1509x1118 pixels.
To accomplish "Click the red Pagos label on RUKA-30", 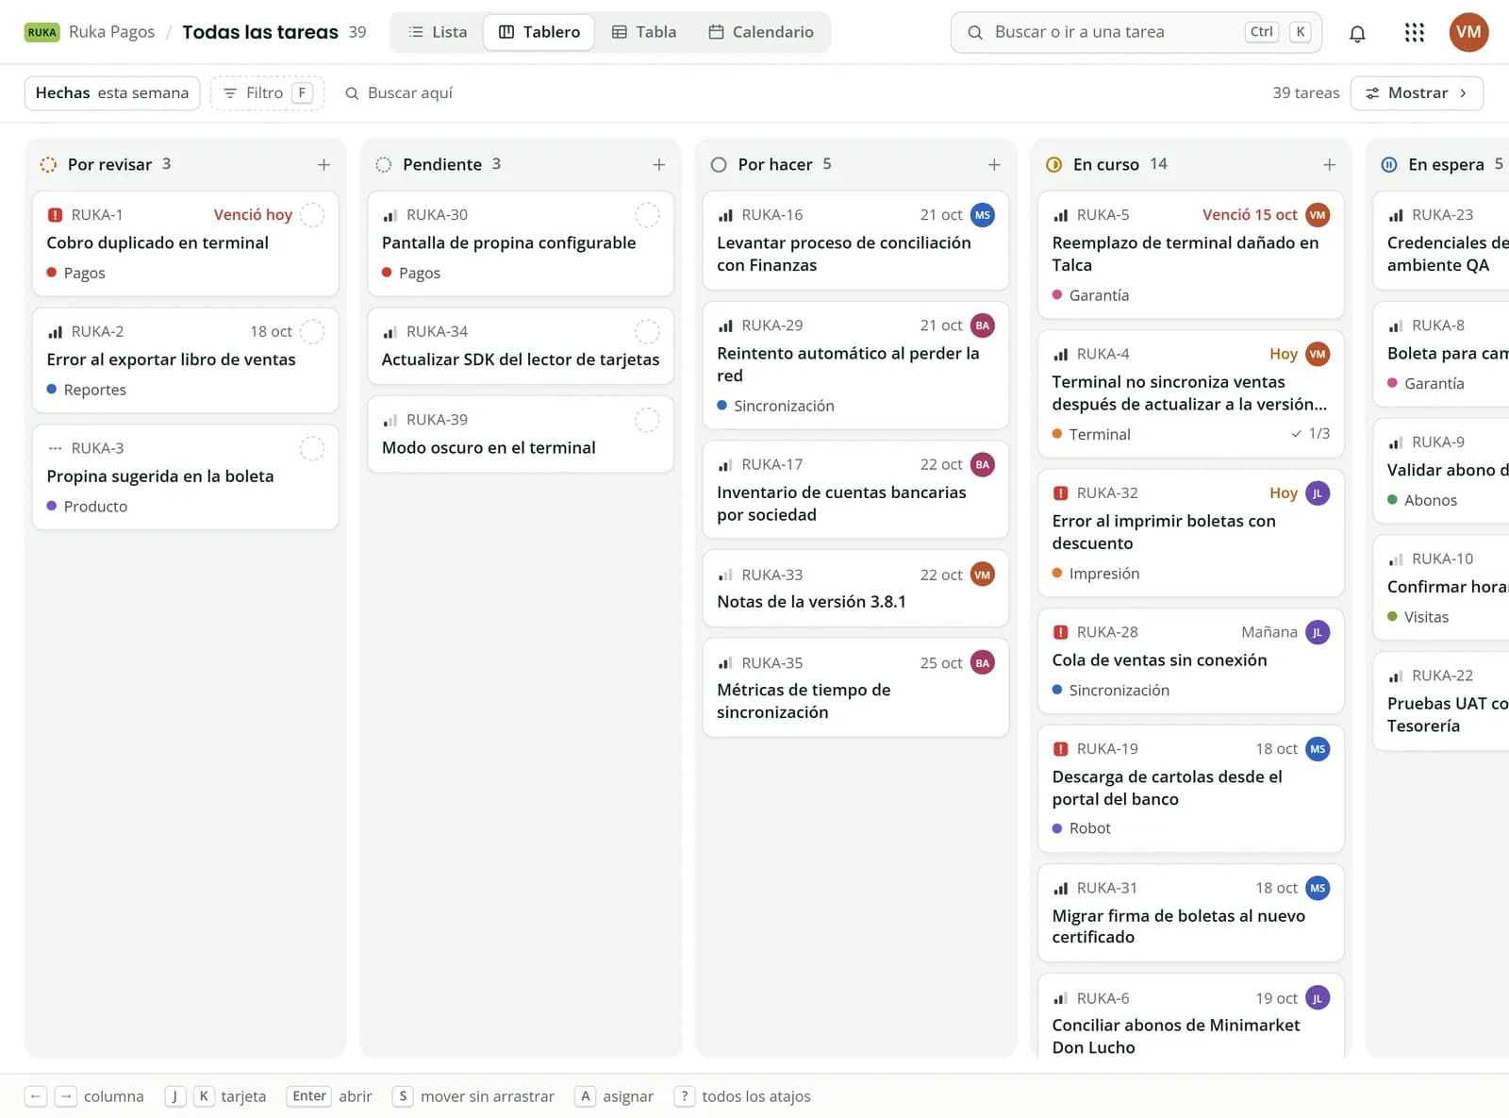I will (411, 273).
